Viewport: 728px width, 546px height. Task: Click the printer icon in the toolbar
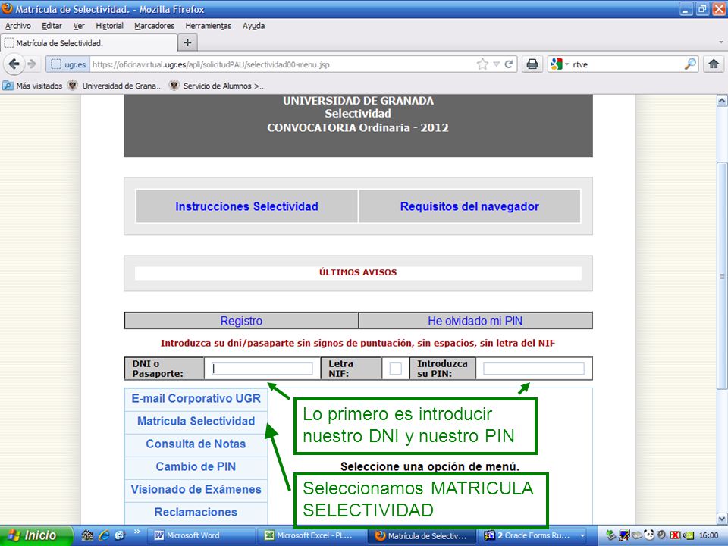(532, 64)
